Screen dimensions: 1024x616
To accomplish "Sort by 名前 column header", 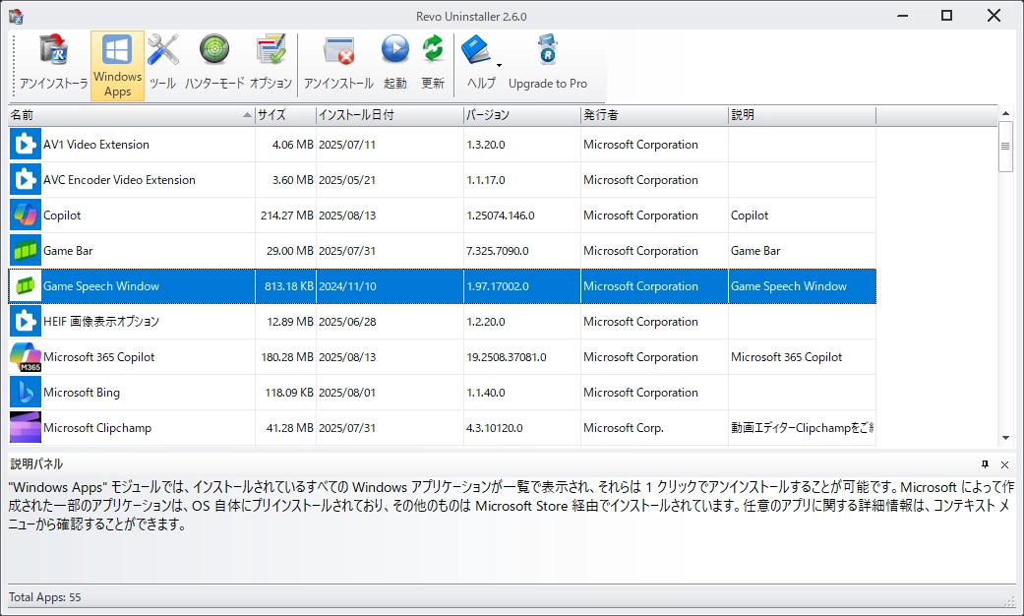I will (x=131, y=115).
